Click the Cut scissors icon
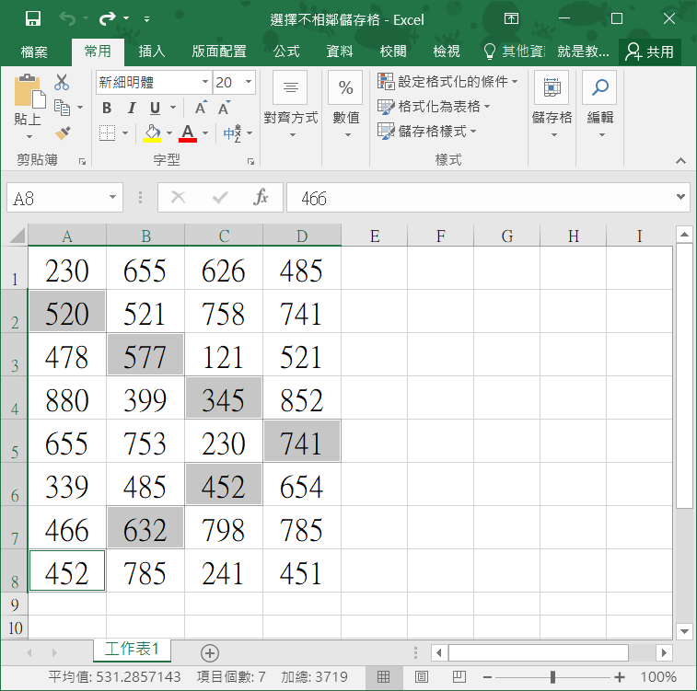697x691 pixels. (x=63, y=83)
